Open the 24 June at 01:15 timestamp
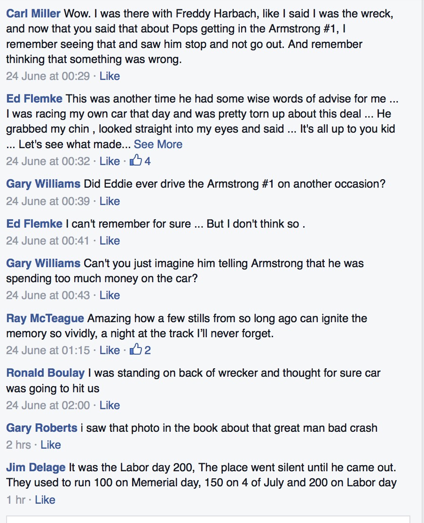This screenshot has width=424, height=523. pyautogui.click(x=48, y=350)
